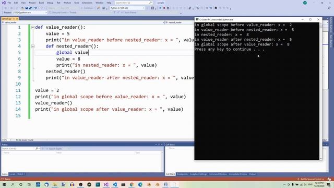This screenshot has width=334, height=188.
Task: Click the Save icon in the toolbar
Action: tap(27, 8)
